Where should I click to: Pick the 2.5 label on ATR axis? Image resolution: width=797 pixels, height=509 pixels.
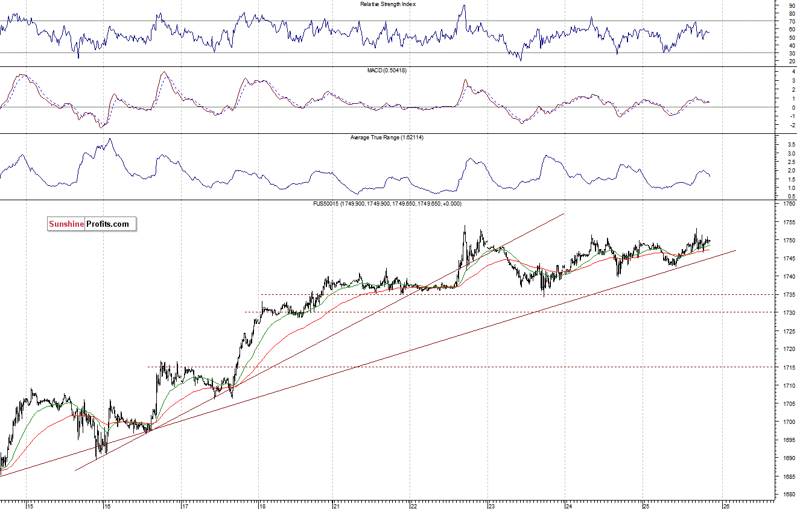[x=791, y=162]
